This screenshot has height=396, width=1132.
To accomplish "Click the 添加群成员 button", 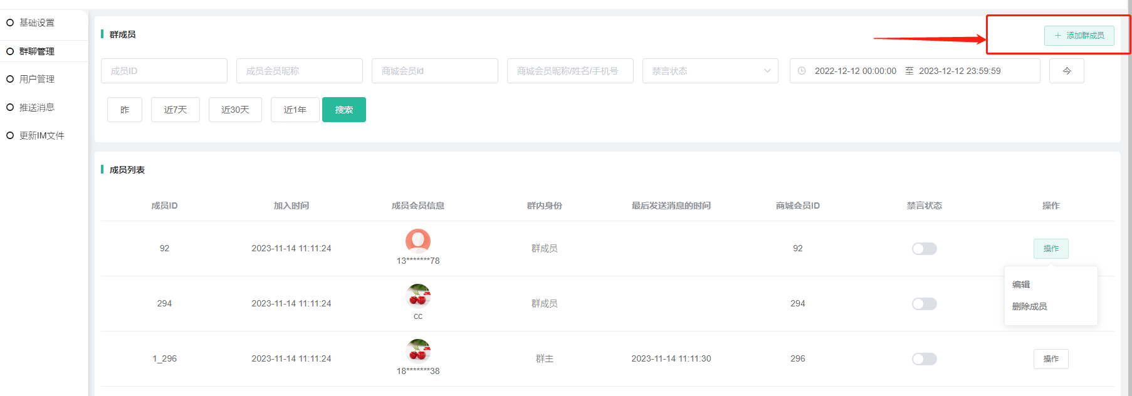I will pyautogui.click(x=1079, y=36).
